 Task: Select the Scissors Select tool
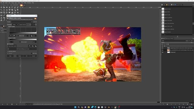coord(15,7)
